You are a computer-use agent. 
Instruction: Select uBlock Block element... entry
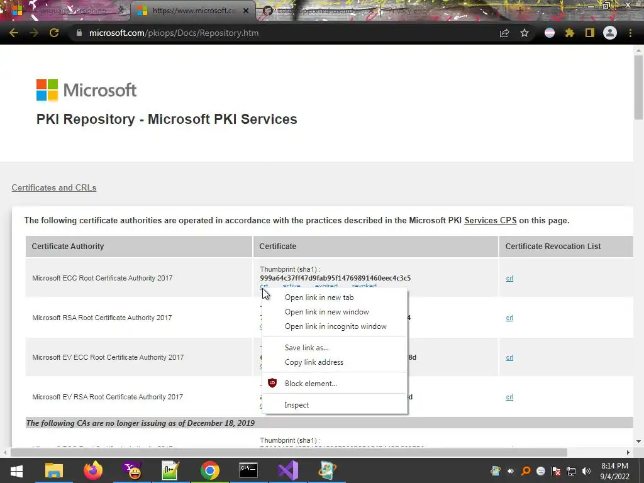335,383
